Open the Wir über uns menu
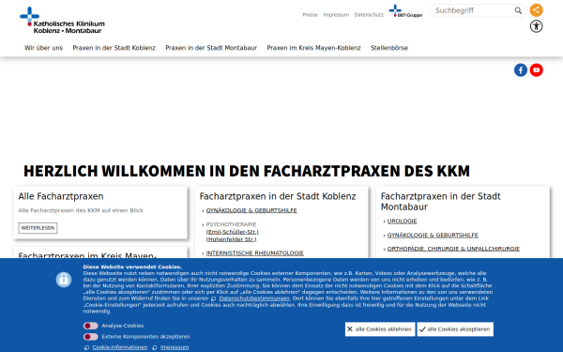The width and height of the screenshot is (563, 352). click(x=43, y=48)
